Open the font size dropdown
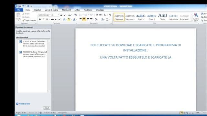This screenshot has width=207, height=116. [58, 15]
